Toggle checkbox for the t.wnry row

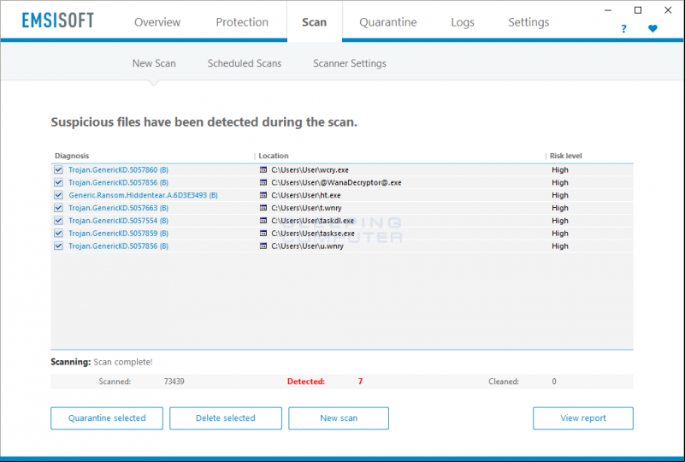[x=58, y=208]
